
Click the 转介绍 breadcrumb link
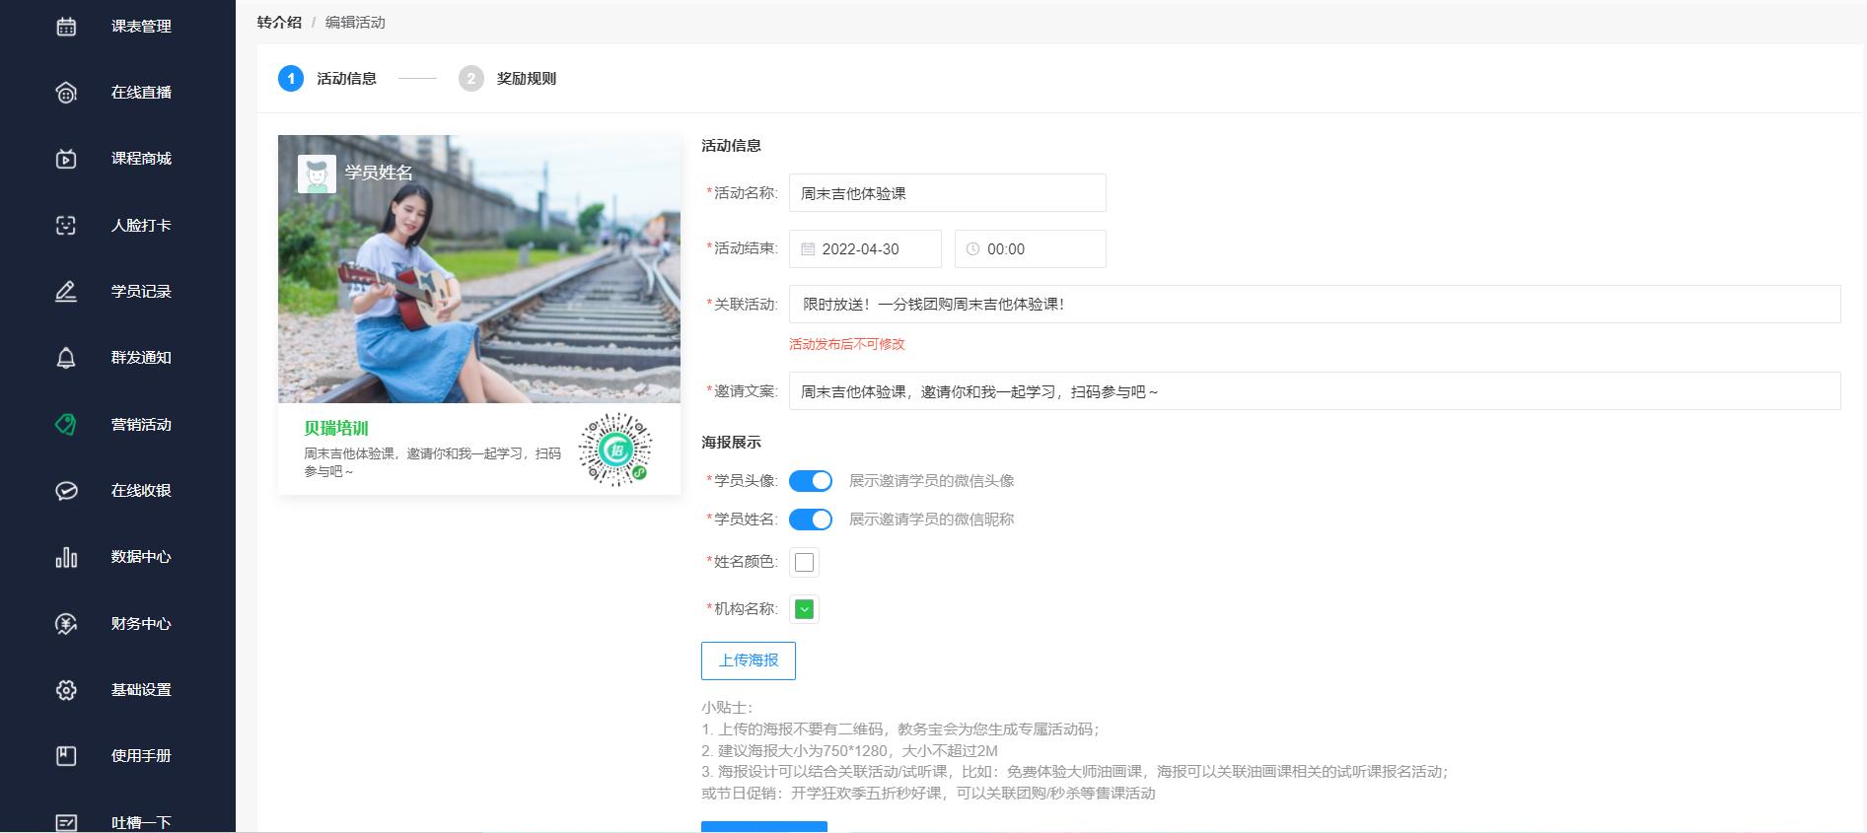(279, 22)
